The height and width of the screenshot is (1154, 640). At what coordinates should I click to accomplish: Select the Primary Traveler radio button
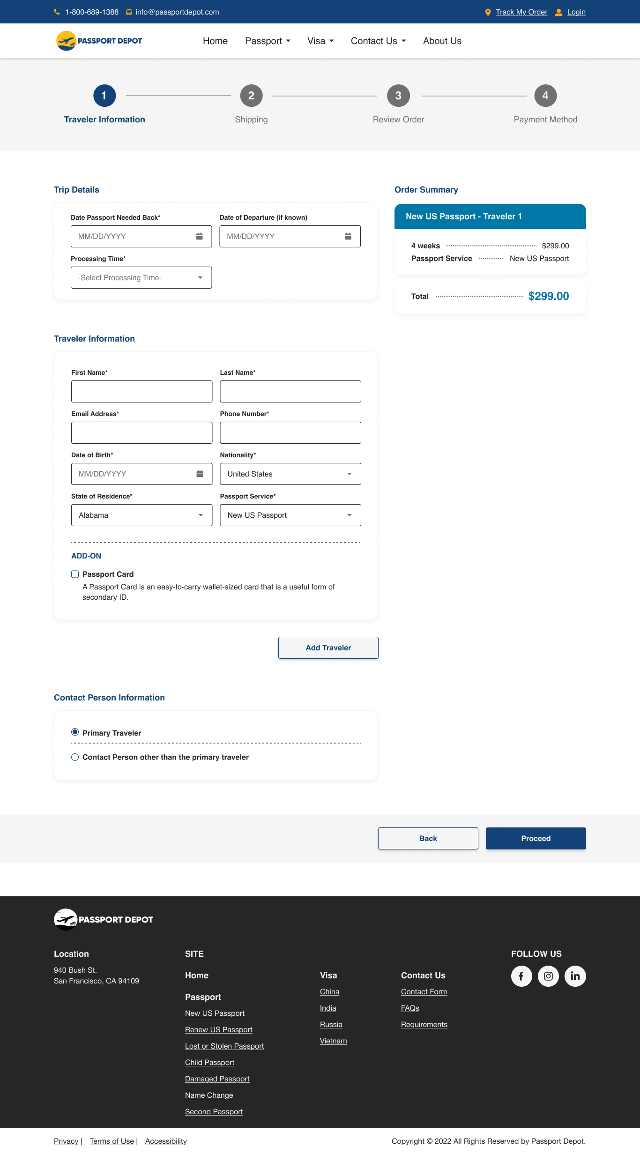click(75, 732)
